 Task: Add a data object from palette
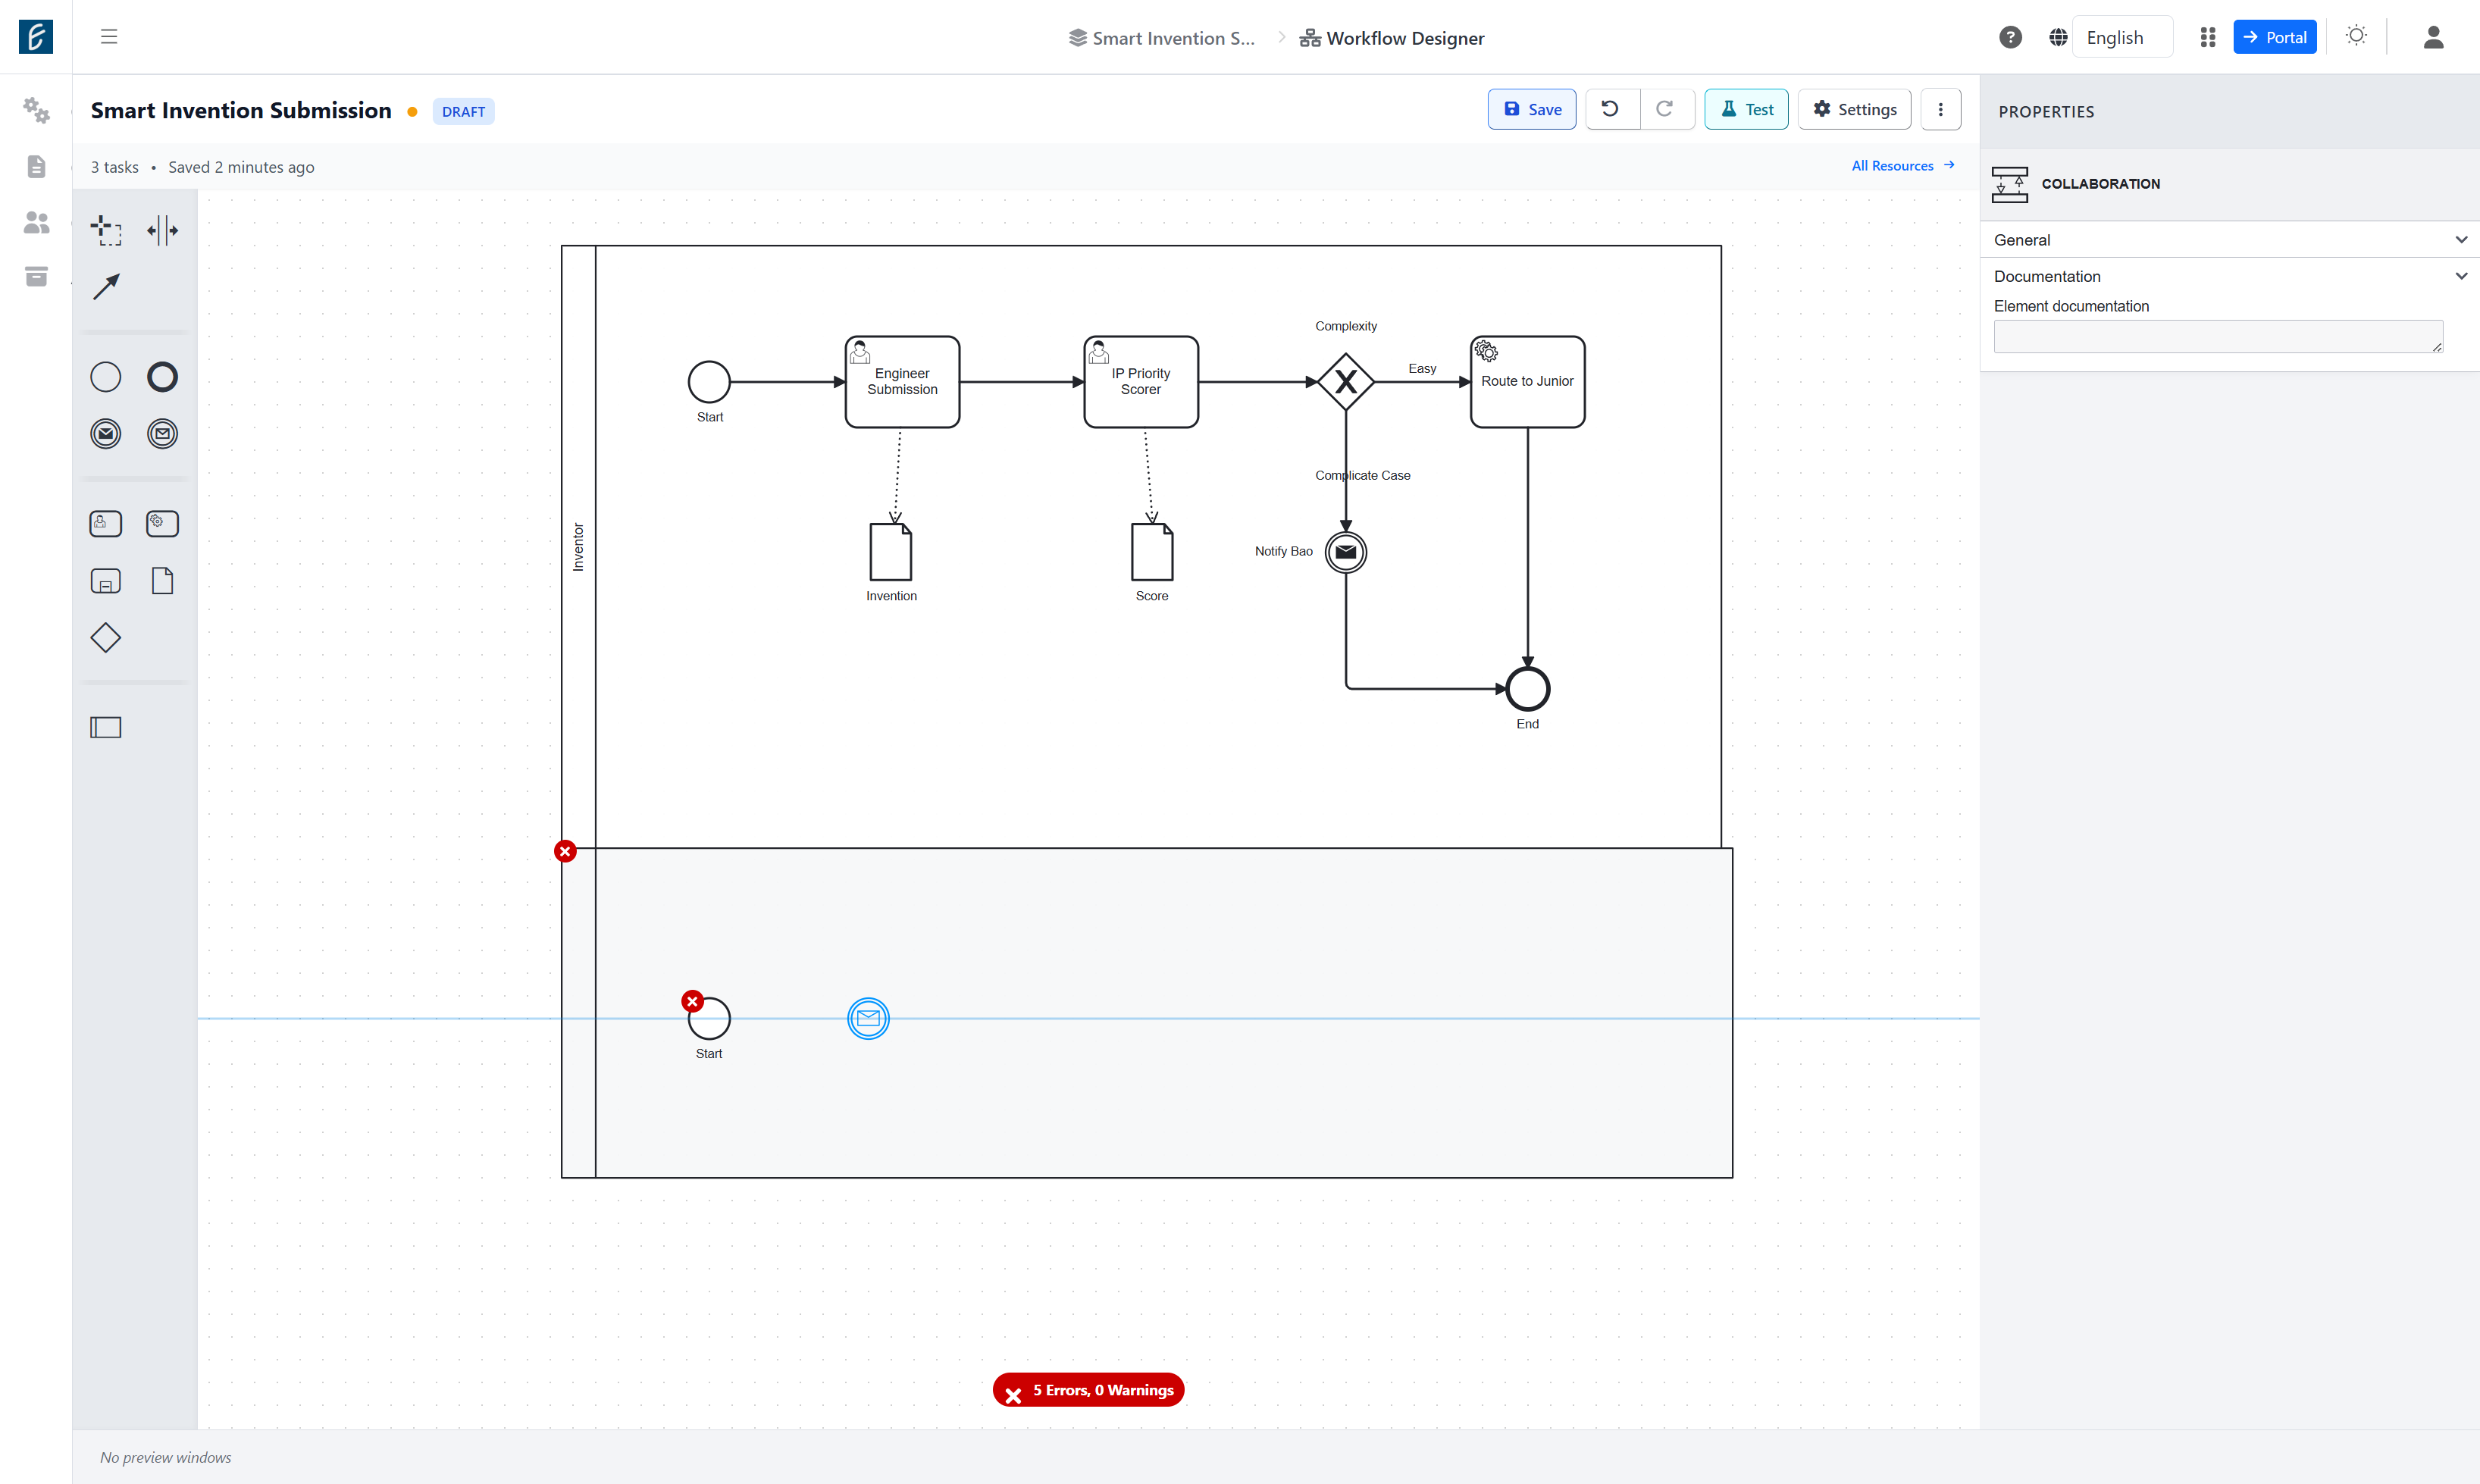pos(162,581)
